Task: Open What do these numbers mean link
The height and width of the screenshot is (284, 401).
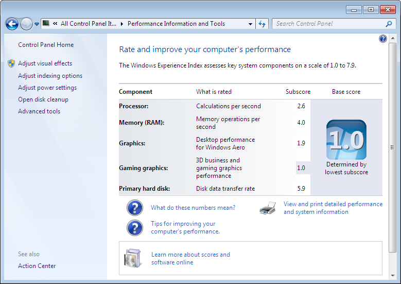Action: (x=193, y=208)
